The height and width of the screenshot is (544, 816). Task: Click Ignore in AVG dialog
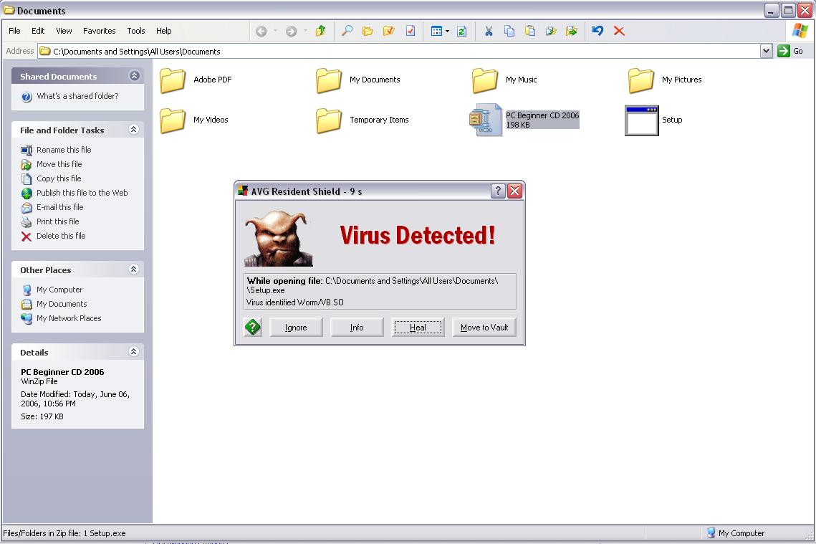[x=296, y=328]
